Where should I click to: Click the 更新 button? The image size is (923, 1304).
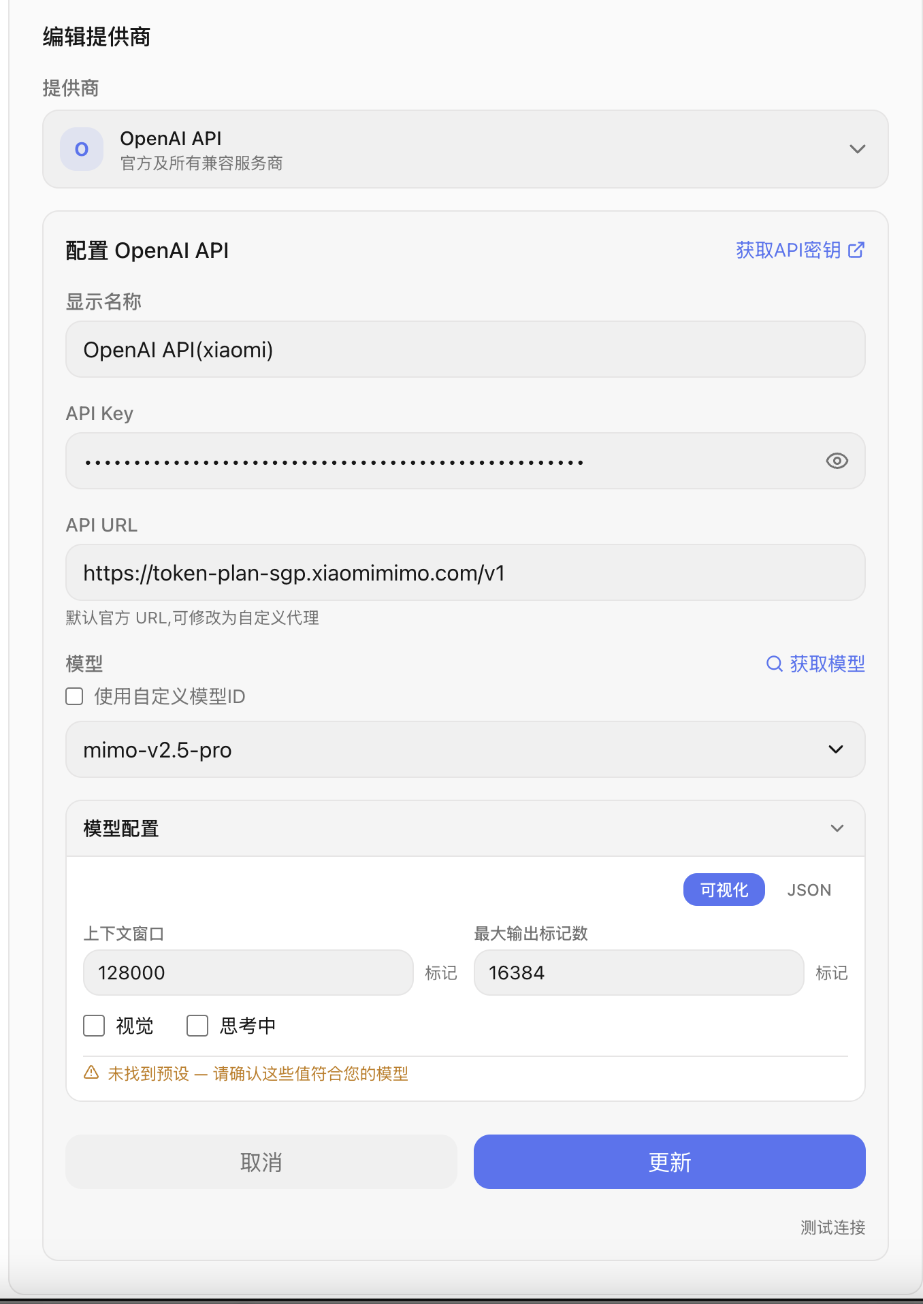point(670,1162)
